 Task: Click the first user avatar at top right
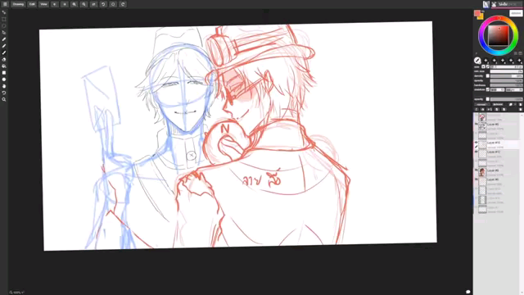point(486,4)
